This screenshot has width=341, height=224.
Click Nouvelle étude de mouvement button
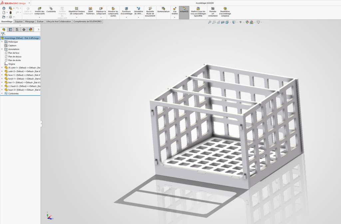[150, 12]
